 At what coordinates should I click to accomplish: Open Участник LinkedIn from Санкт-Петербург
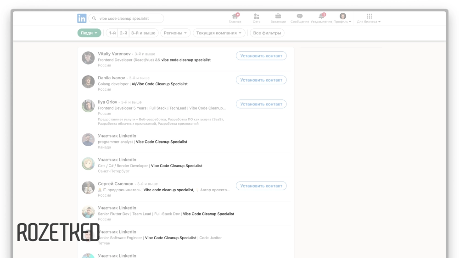click(117, 160)
